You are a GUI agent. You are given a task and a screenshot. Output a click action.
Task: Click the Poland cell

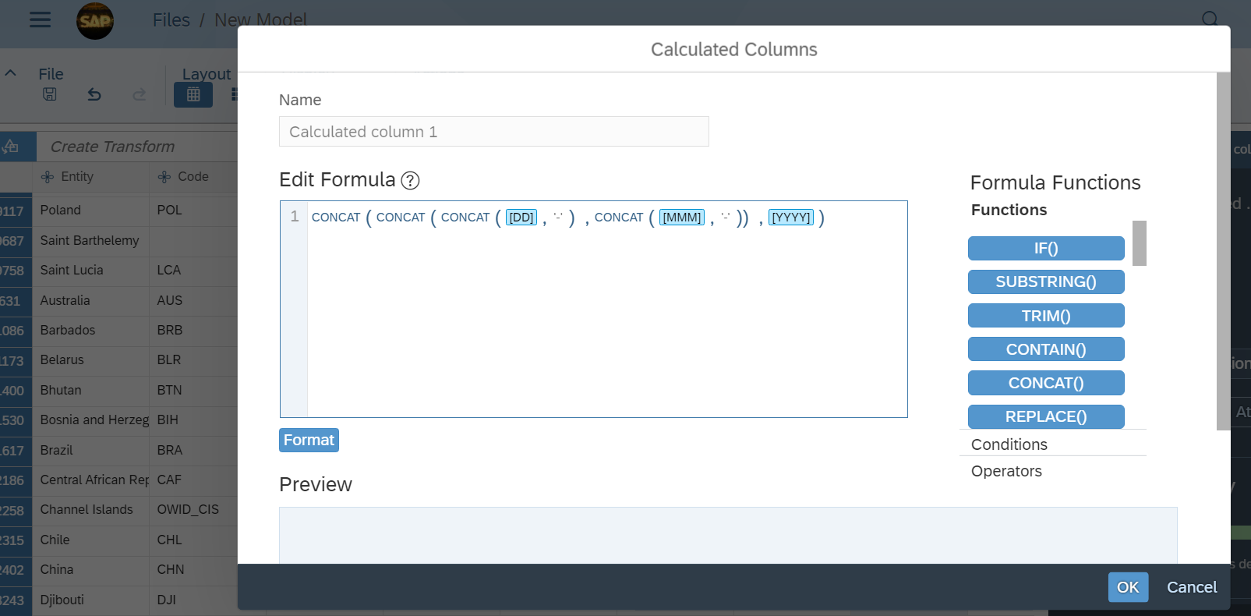pyautogui.click(x=90, y=211)
